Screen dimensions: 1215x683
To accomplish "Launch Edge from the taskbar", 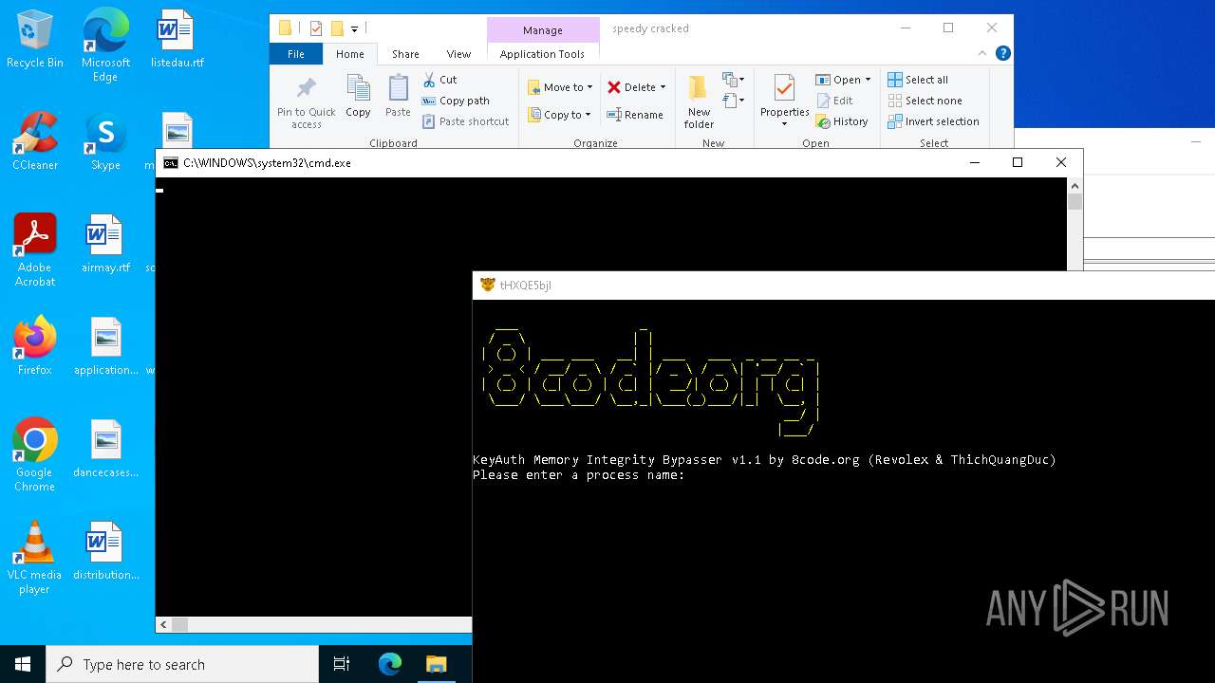I will click(390, 664).
